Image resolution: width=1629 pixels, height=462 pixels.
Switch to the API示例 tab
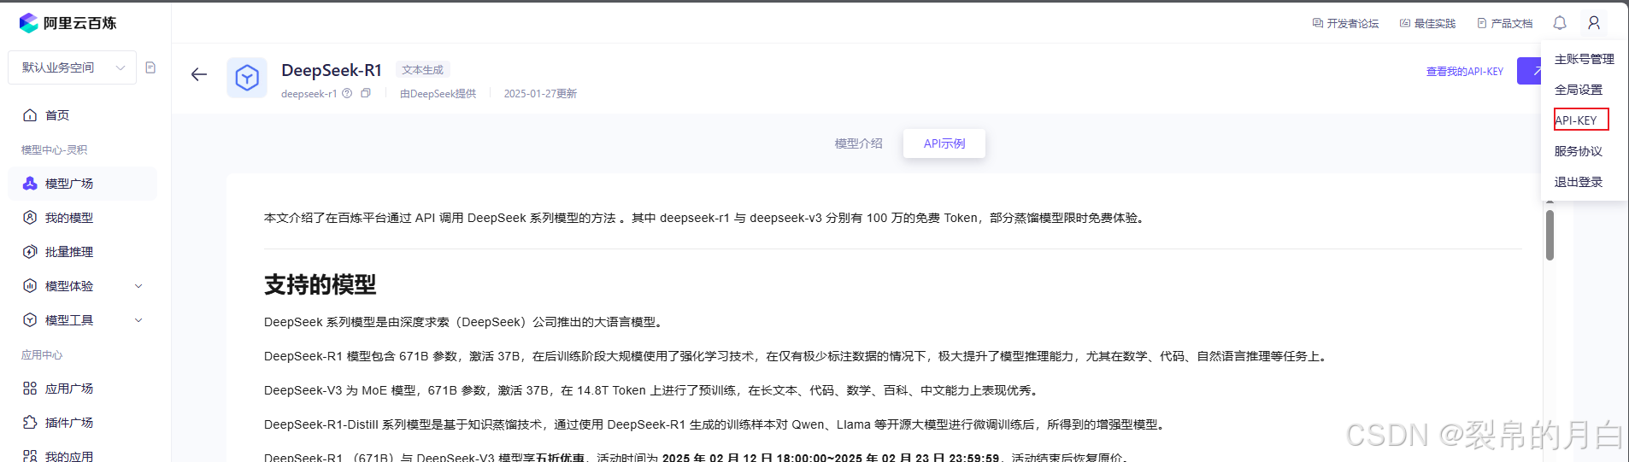pos(944,143)
